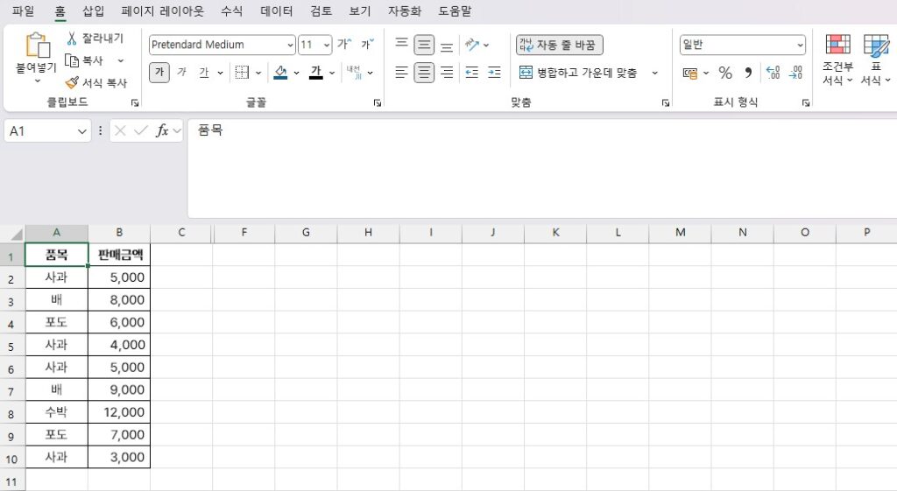
Task: Click the increase font size icon
Action: tap(344, 45)
